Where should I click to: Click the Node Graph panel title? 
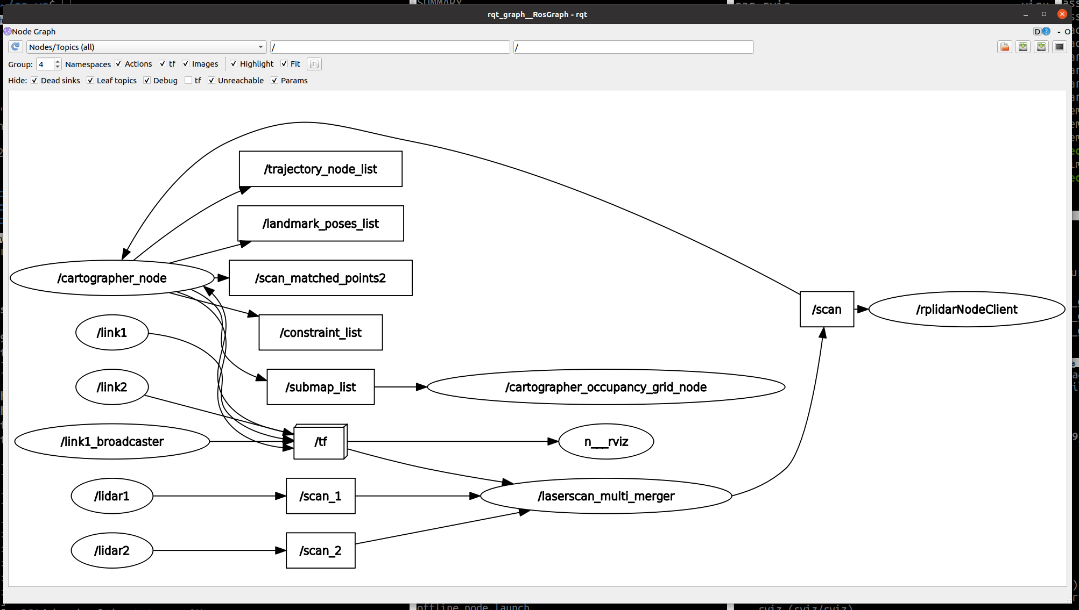tap(33, 31)
